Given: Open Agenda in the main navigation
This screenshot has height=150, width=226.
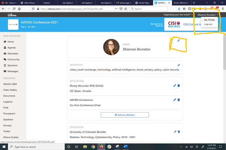Looking at the screenshot, I should pos(12,48).
